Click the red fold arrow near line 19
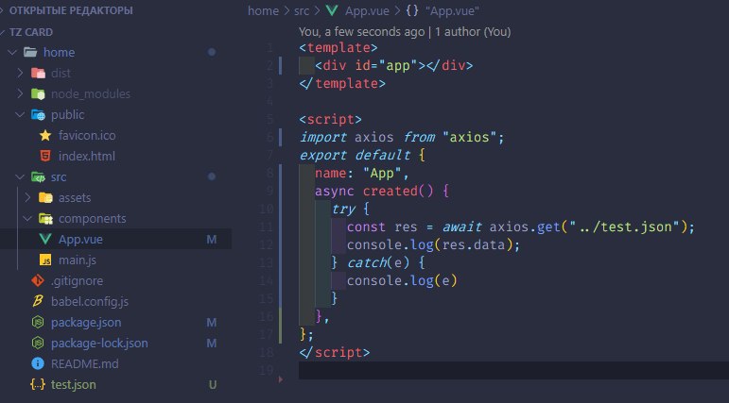This screenshot has height=403, width=729. (x=281, y=379)
